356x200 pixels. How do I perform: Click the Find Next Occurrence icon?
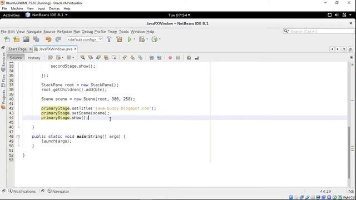click(x=98, y=58)
